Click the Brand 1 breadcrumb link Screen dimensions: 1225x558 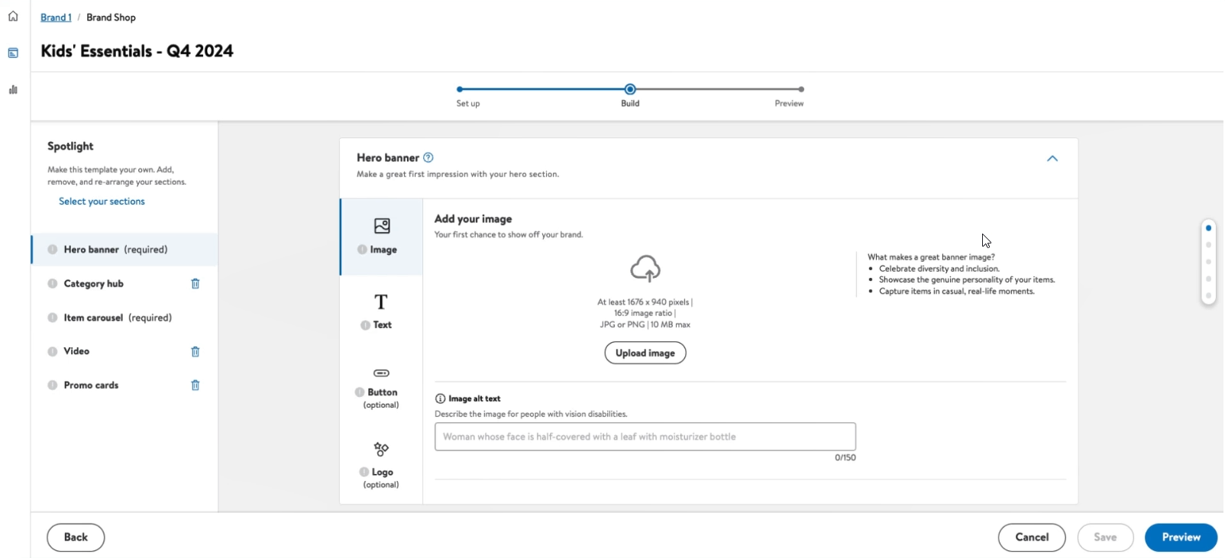click(x=56, y=18)
